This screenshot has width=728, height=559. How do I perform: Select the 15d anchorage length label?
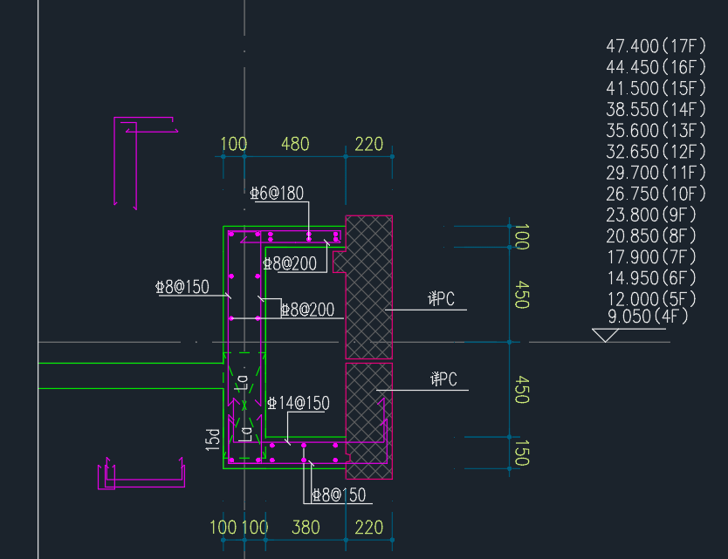tap(212, 439)
